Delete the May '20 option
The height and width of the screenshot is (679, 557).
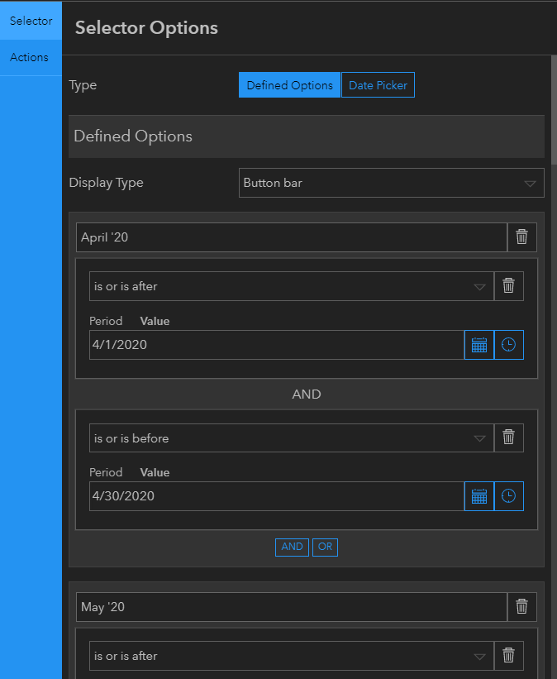tap(521, 606)
